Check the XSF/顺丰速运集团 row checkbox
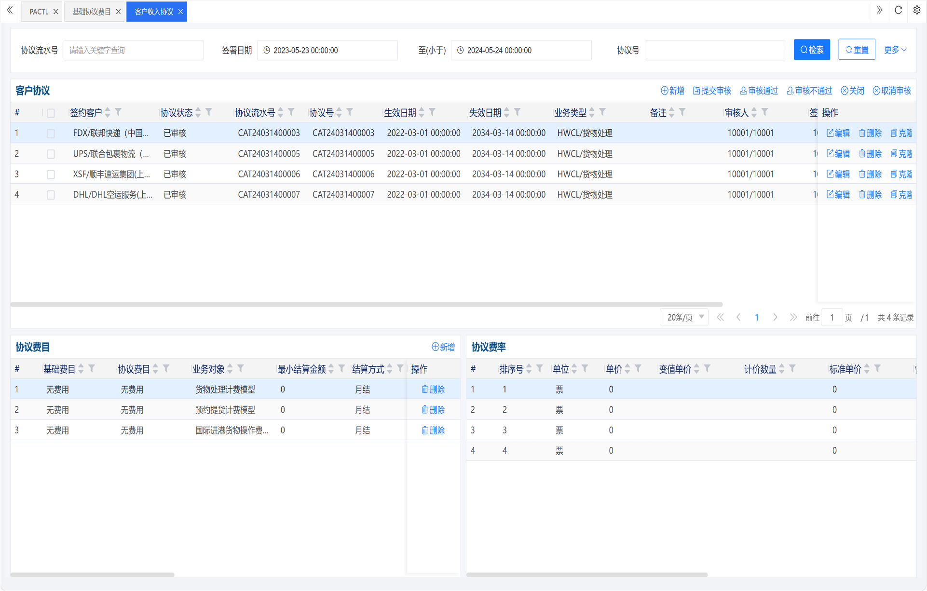 [51, 175]
